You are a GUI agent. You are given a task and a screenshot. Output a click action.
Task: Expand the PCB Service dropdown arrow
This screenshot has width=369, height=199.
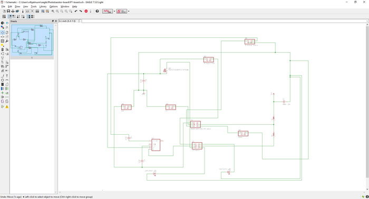click(x=129, y=11)
